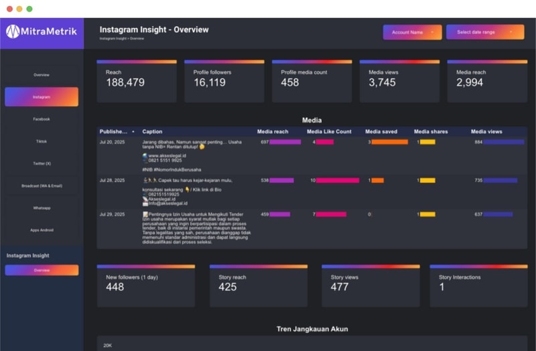Open Apps Android section
The image size is (536, 351).
coord(42,230)
